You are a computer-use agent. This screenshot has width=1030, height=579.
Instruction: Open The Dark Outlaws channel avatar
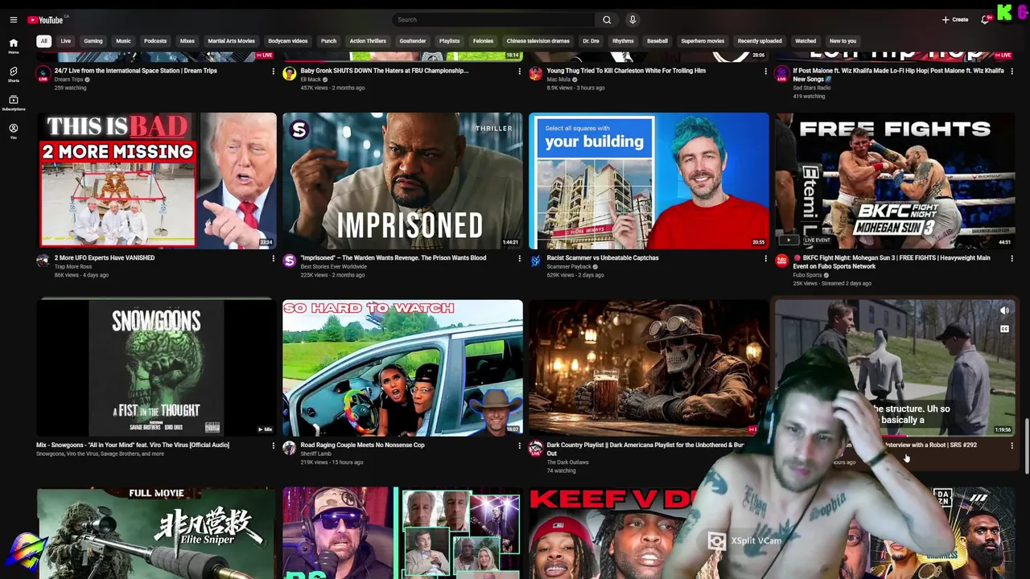coord(535,448)
